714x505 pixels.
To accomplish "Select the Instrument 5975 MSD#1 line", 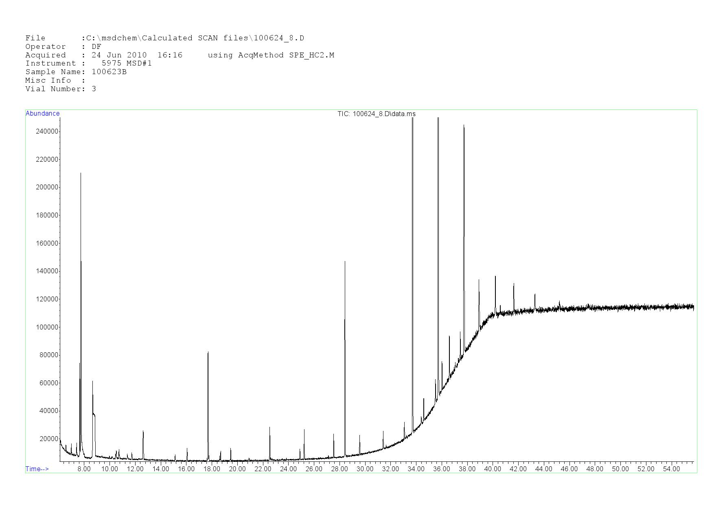I will tap(88, 63).
